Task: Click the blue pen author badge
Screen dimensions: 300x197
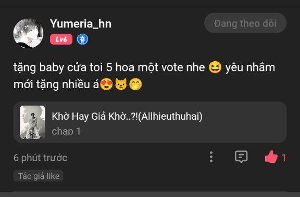Action: (82, 39)
